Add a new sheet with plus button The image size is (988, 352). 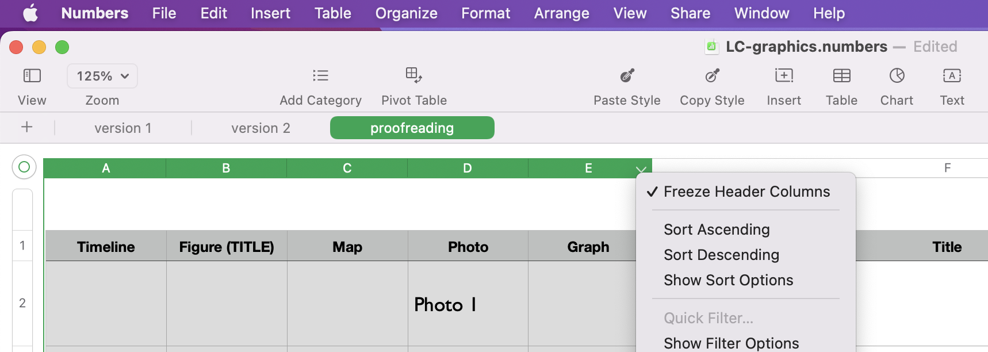point(27,127)
